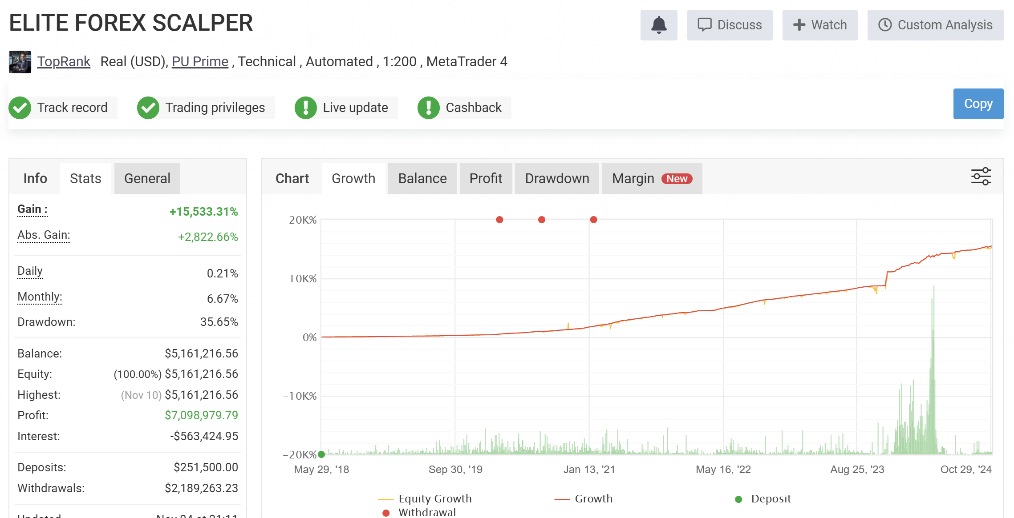Click the Track record checkmark icon
Viewport: 1014px width, 518px height.
click(x=20, y=108)
